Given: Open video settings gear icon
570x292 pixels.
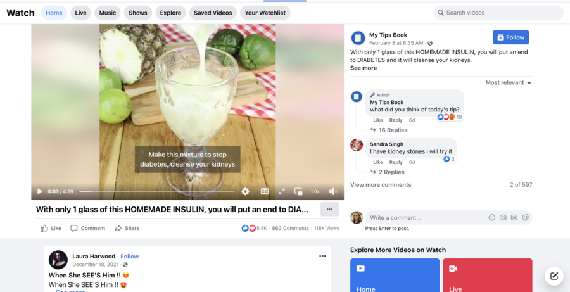Looking at the screenshot, I should [x=245, y=191].
